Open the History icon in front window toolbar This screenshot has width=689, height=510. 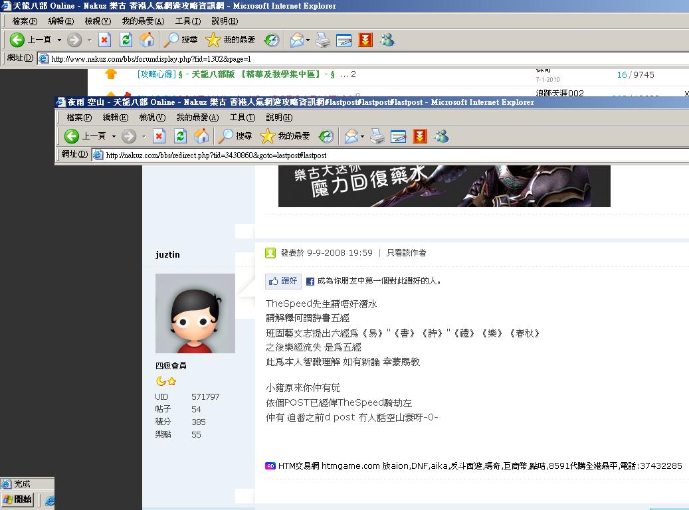point(326,136)
